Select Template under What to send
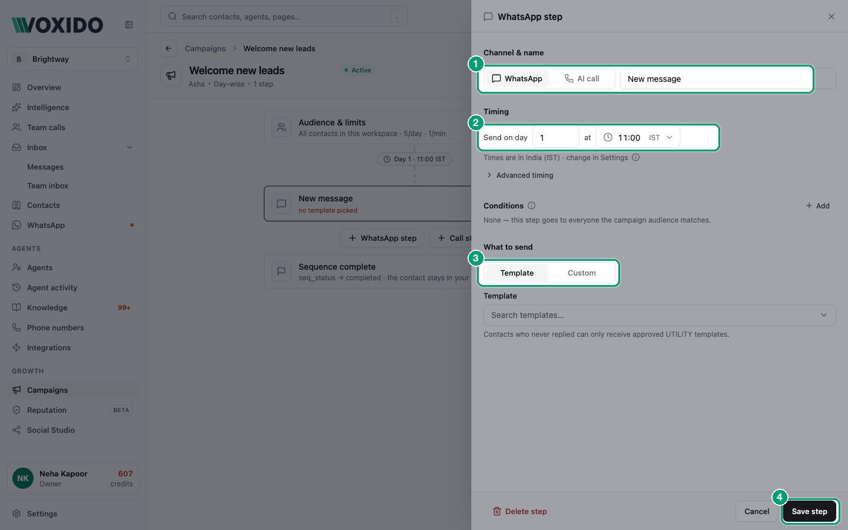 (x=517, y=273)
